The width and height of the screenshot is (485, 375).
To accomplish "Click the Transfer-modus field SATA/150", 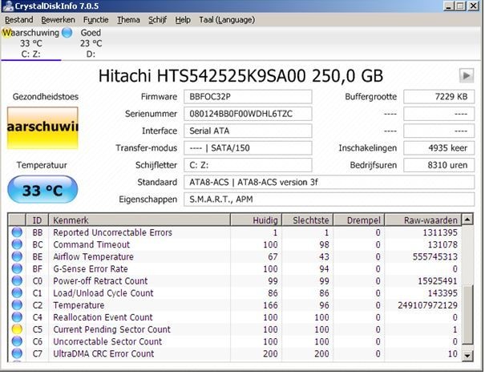I will [248, 147].
